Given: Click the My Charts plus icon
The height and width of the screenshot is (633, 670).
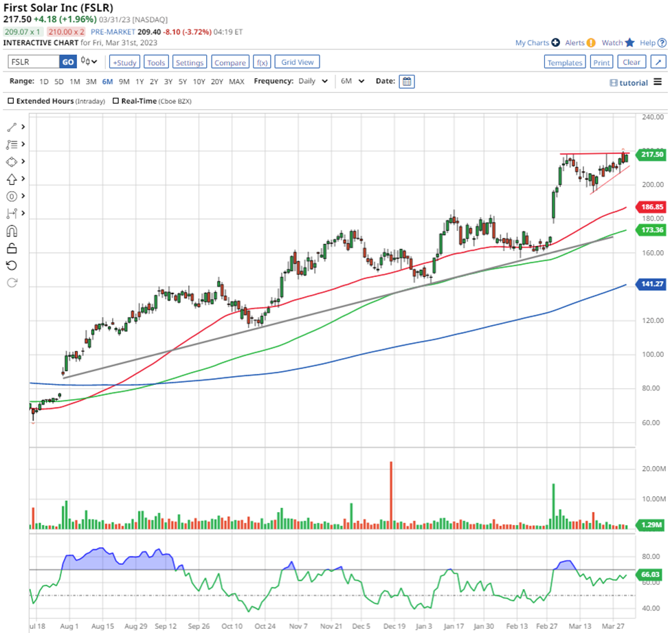Looking at the screenshot, I should click(x=555, y=43).
